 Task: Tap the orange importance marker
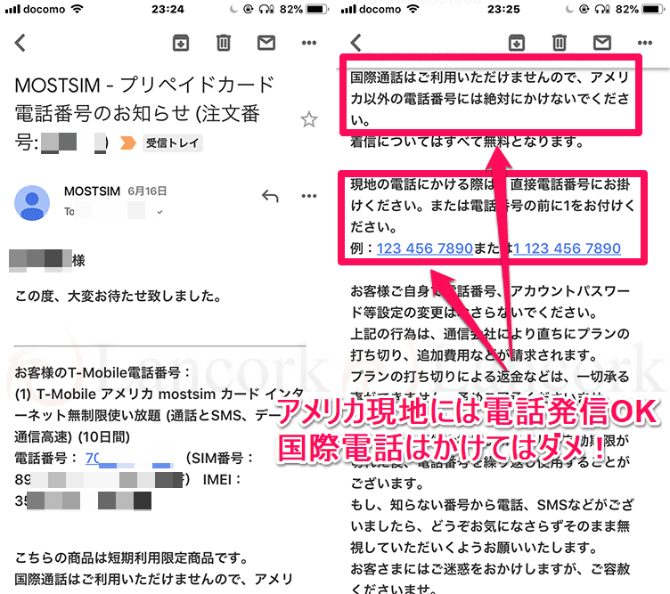tap(127, 142)
